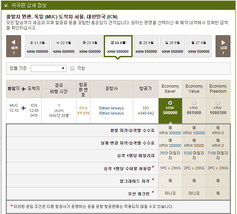Click the 1 stopover link

coord(59,105)
